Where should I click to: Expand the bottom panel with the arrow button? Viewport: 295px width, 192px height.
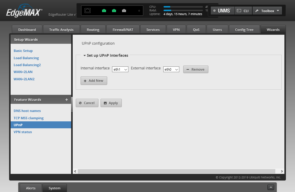pos(271,187)
